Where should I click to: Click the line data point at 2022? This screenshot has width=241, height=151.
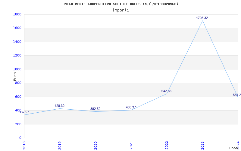(x=167, y=94)
